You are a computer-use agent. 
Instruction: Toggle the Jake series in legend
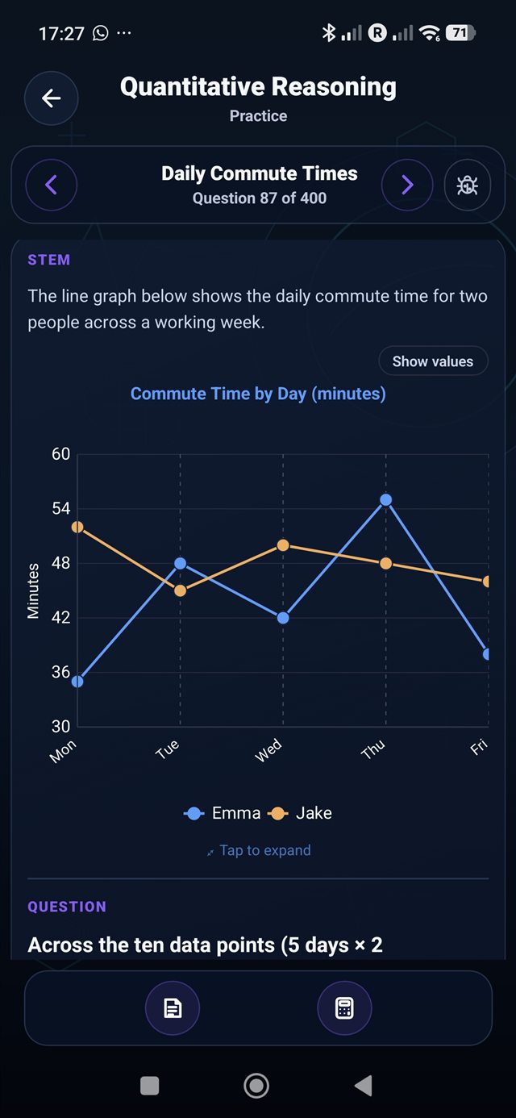click(x=300, y=813)
